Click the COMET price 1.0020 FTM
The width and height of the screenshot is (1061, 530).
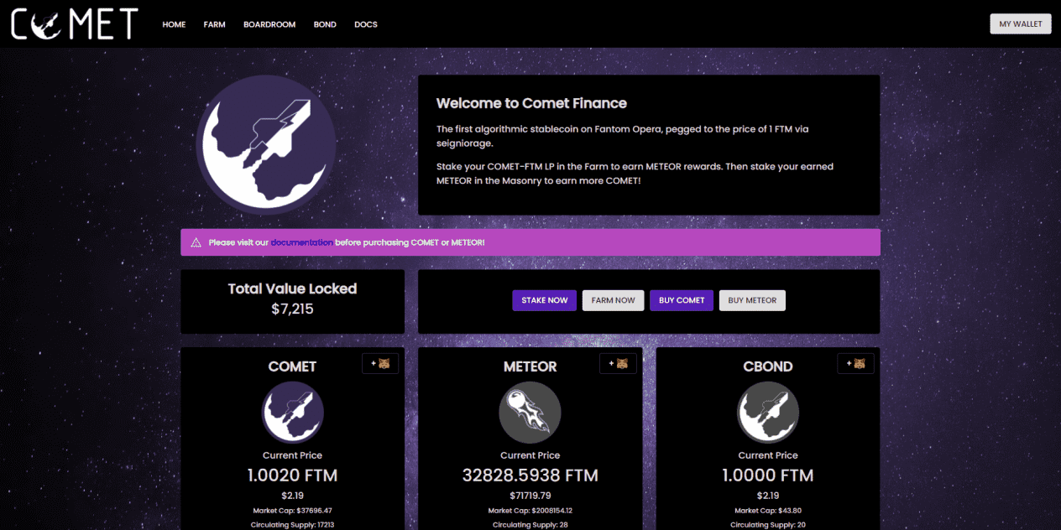[292, 475]
